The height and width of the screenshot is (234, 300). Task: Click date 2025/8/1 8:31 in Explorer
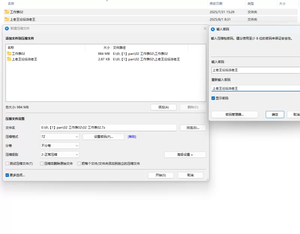220,19
